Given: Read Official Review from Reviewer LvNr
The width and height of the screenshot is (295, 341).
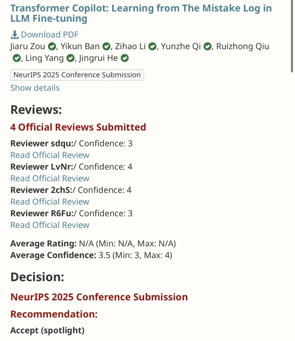Looking at the screenshot, I should (x=50, y=178).
